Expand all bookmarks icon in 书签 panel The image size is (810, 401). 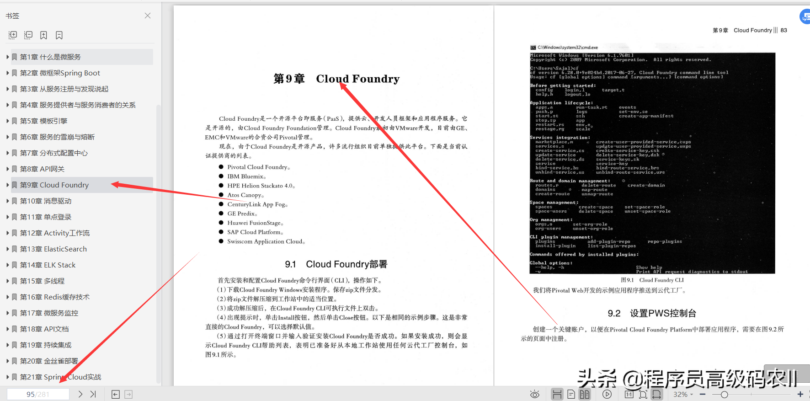point(13,35)
